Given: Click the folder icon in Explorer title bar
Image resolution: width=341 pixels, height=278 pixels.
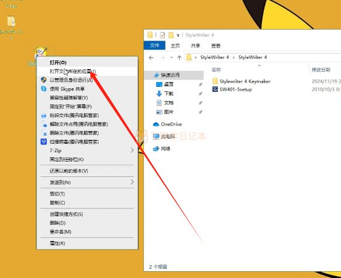Looking at the screenshot, I should (x=150, y=35).
